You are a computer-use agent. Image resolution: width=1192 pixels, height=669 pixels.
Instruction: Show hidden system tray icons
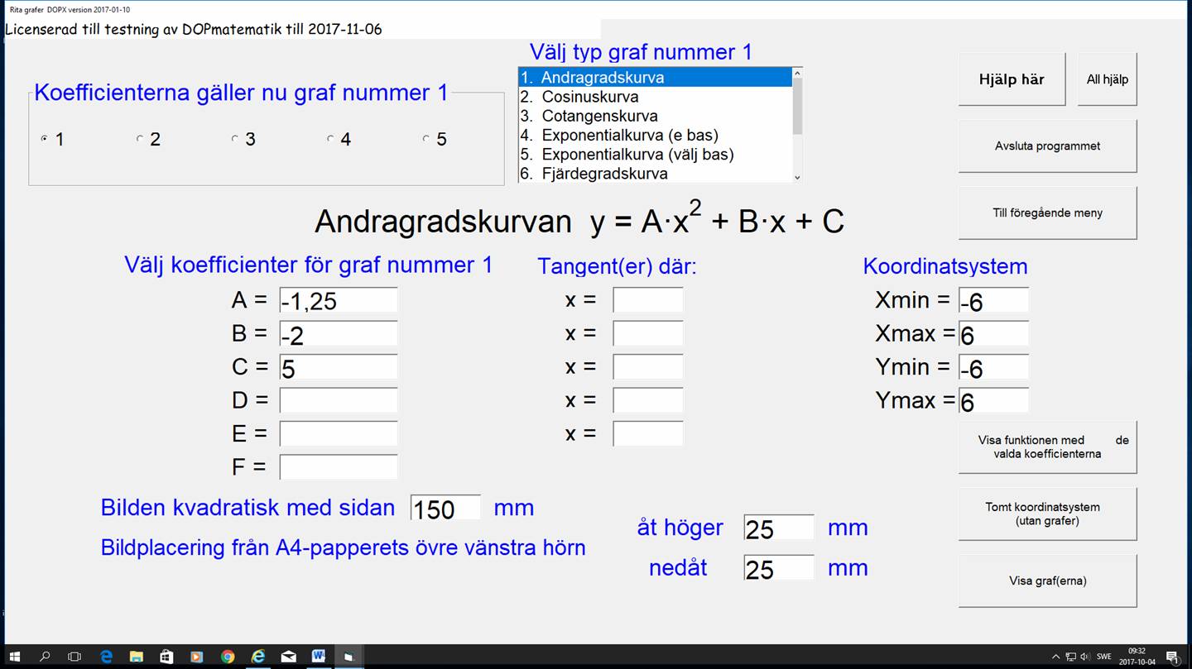tap(1055, 657)
